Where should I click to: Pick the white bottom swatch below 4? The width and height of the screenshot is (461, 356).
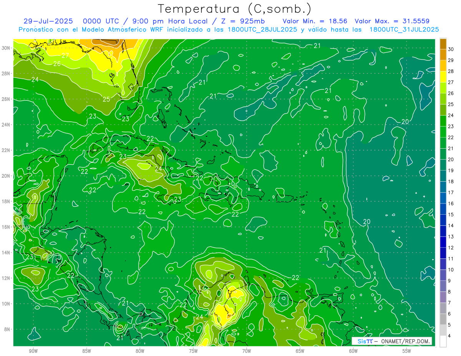click(443, 341)
